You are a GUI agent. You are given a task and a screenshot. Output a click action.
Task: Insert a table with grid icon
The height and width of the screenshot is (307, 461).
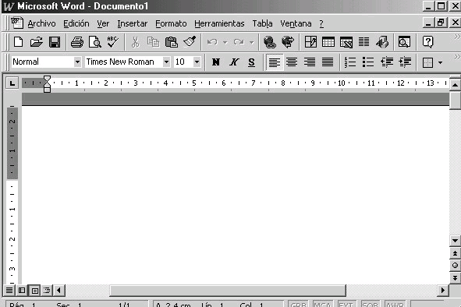tap(328, 42)
